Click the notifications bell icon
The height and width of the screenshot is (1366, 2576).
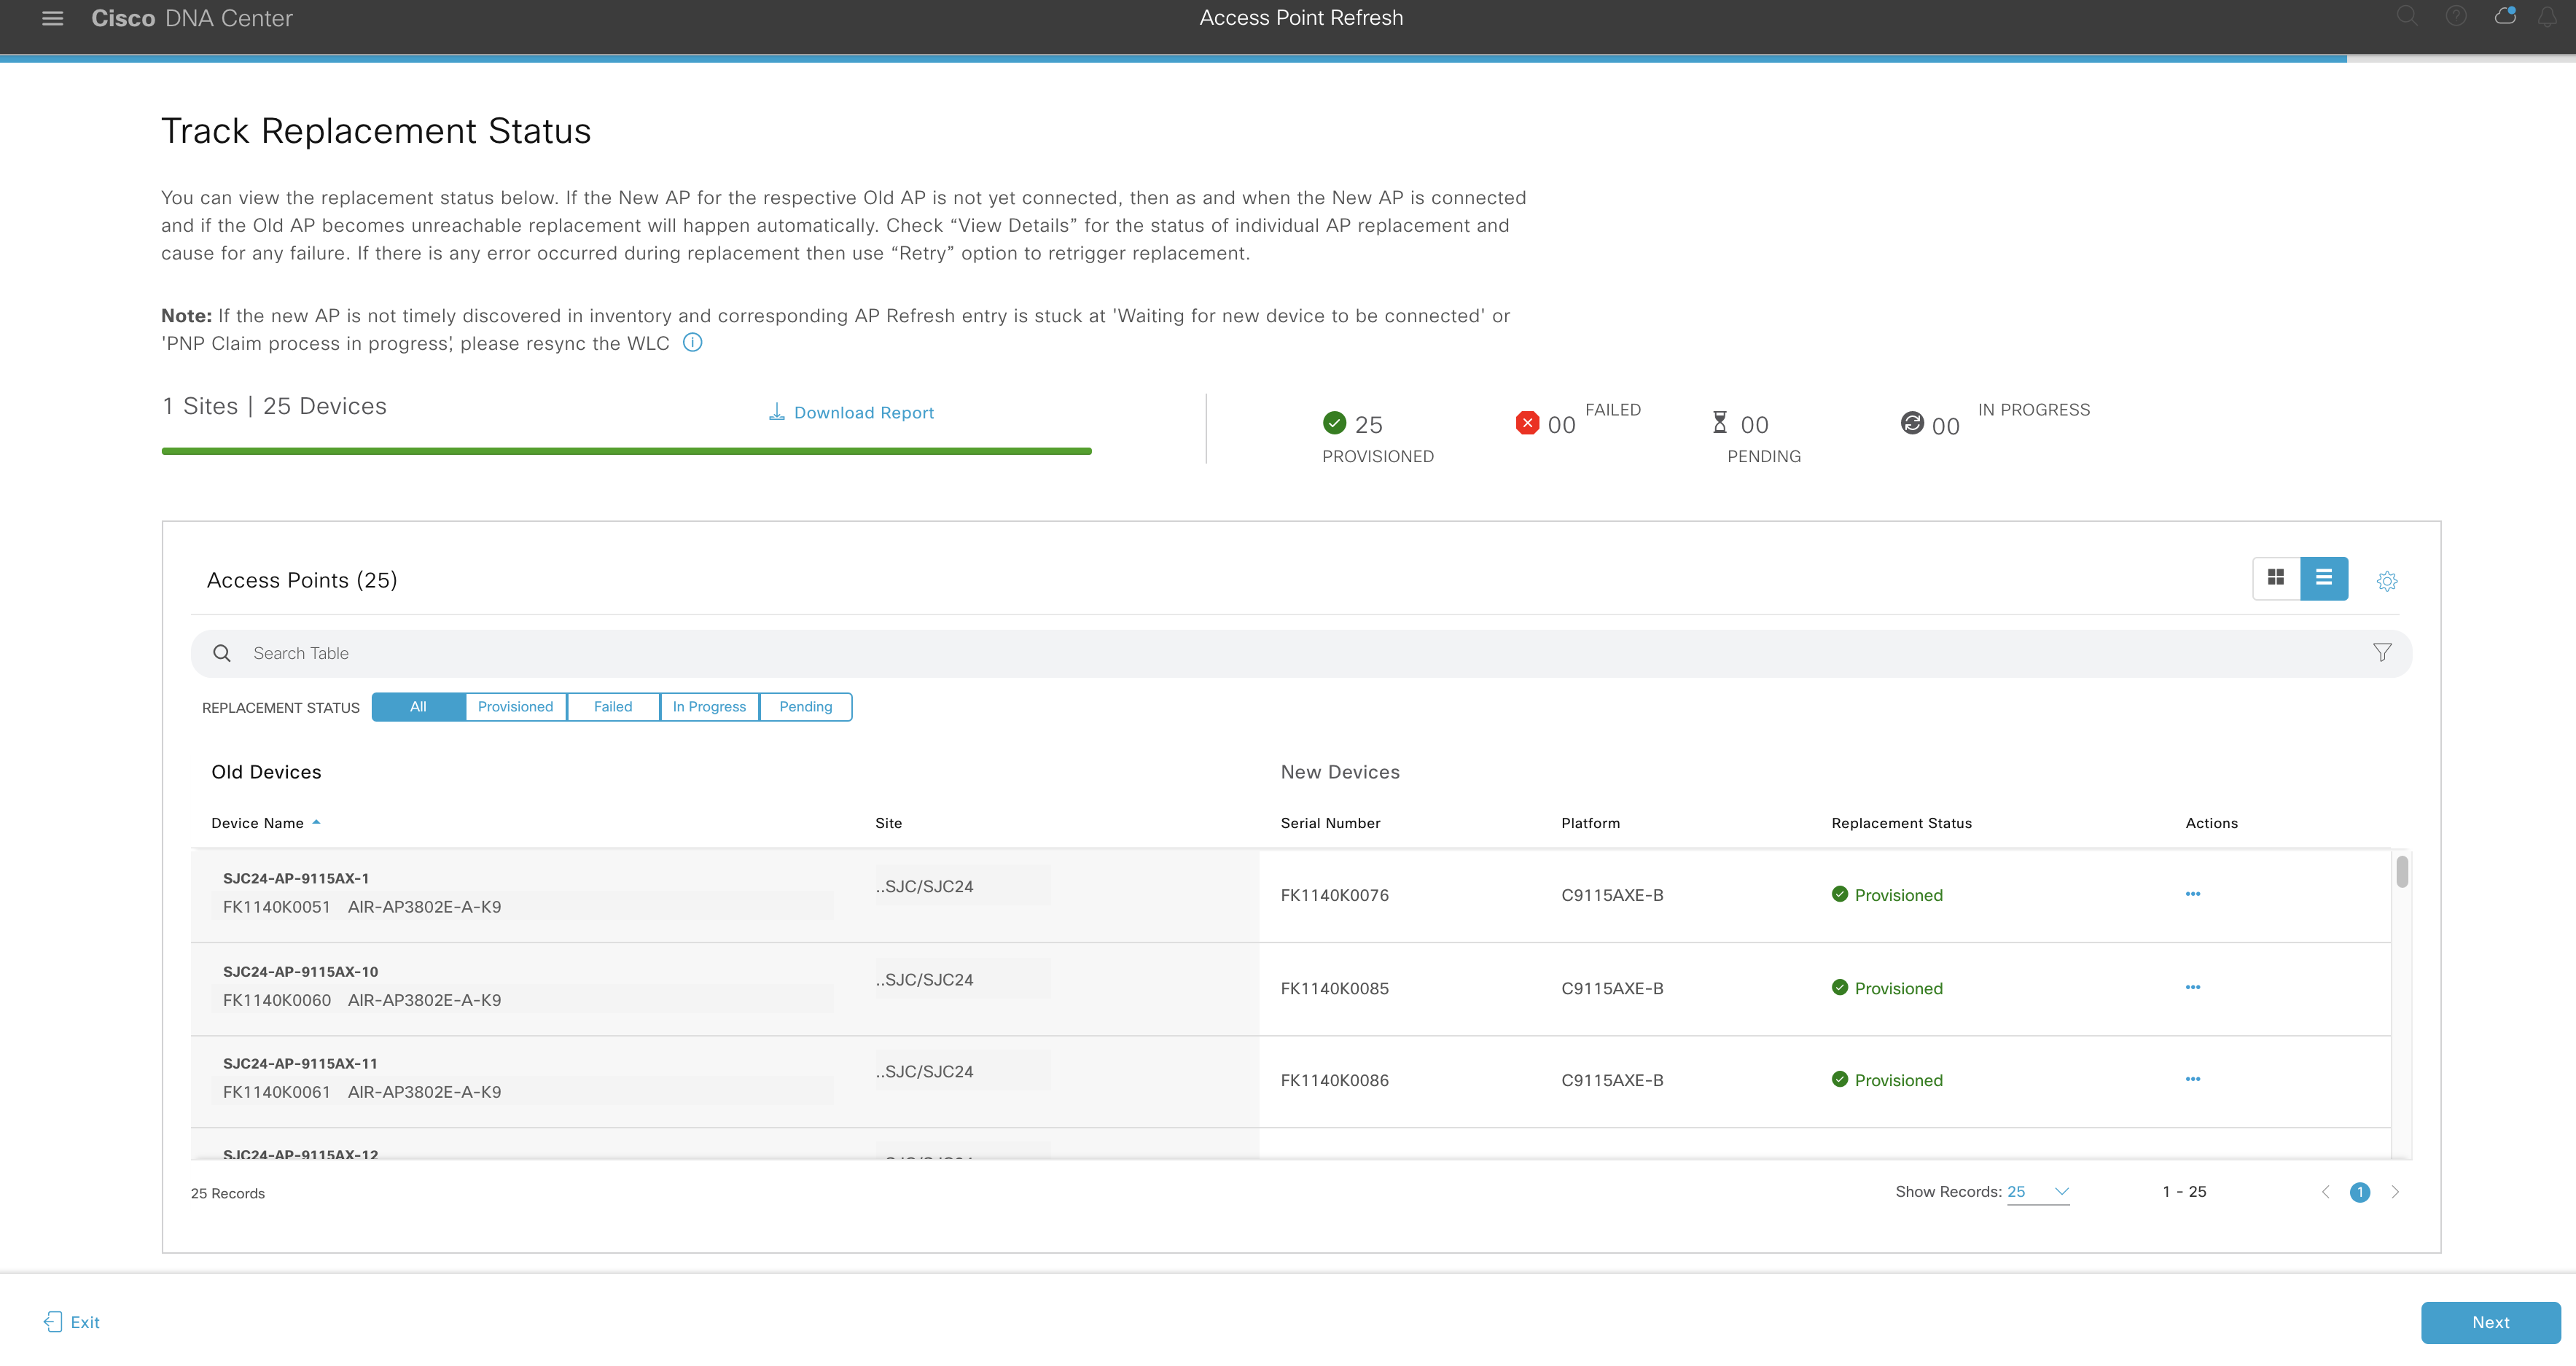pos(2546,16)
